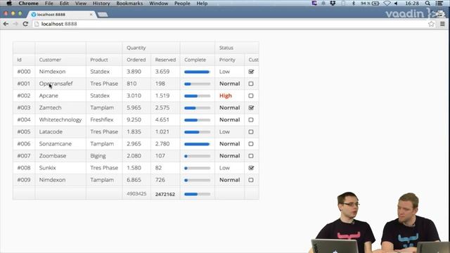Sort by the Ordered column header

(x=136, y=60)
